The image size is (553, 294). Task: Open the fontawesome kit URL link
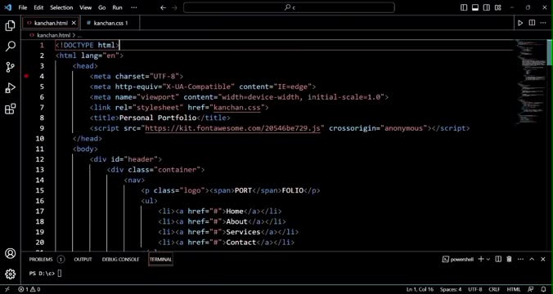click(x=233, y=128)
